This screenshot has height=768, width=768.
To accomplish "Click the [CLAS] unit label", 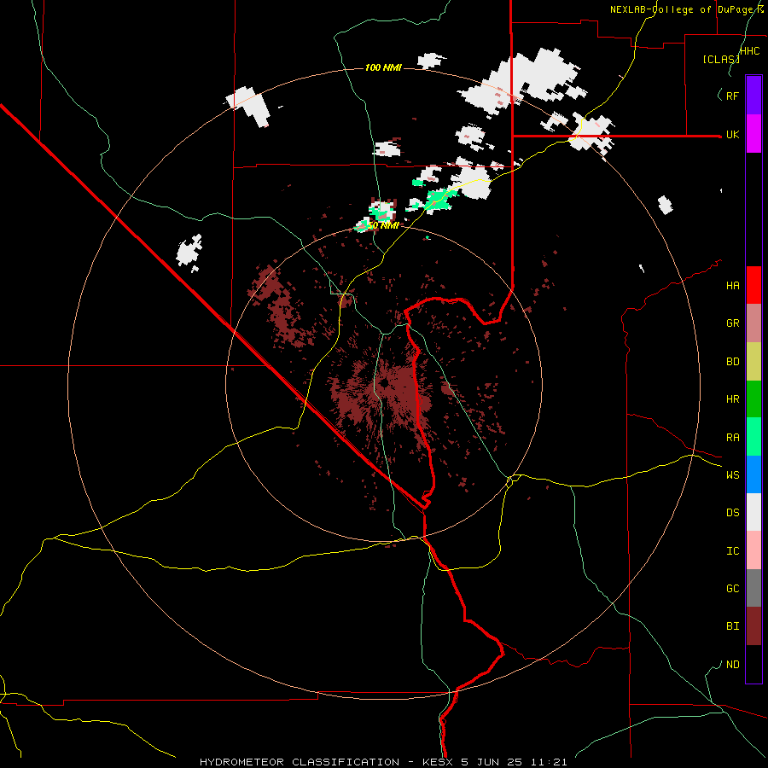I will [720, 59].
